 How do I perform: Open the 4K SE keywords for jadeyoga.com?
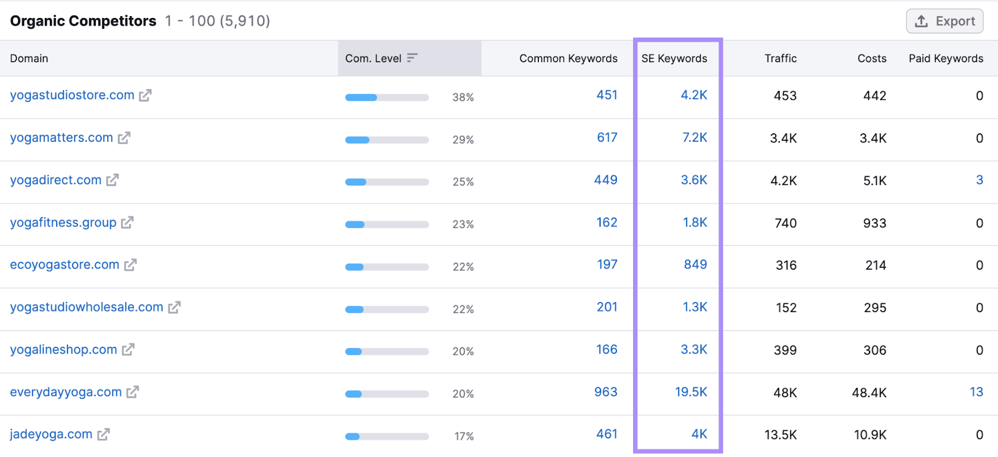[699, 434]
